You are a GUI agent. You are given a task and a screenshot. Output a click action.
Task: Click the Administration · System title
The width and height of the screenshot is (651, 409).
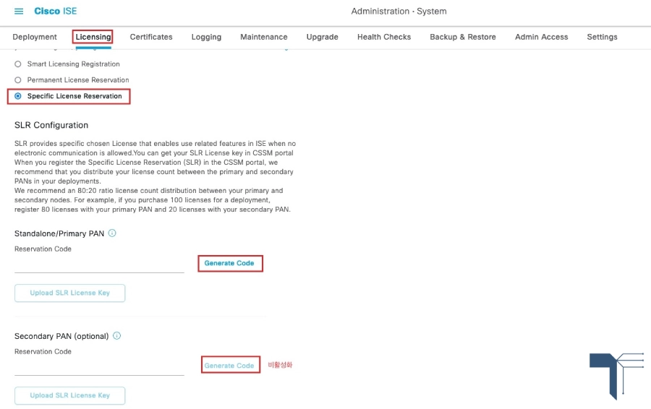(399, 11)
